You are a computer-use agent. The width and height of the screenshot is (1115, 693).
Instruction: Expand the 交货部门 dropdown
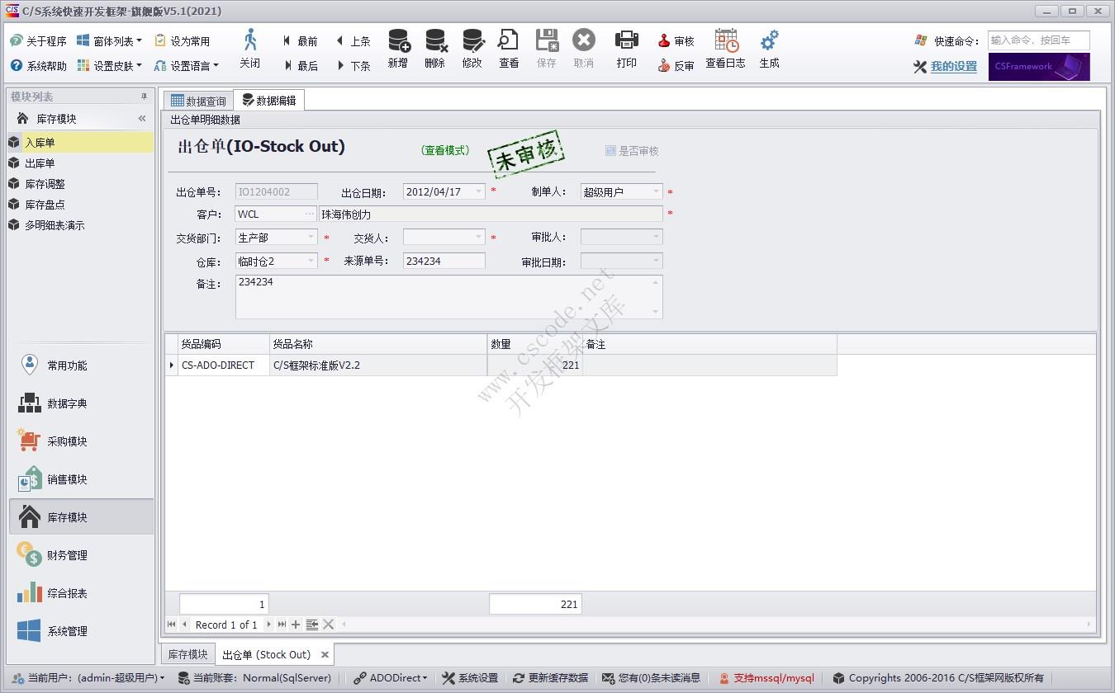[x=311, y=238]
